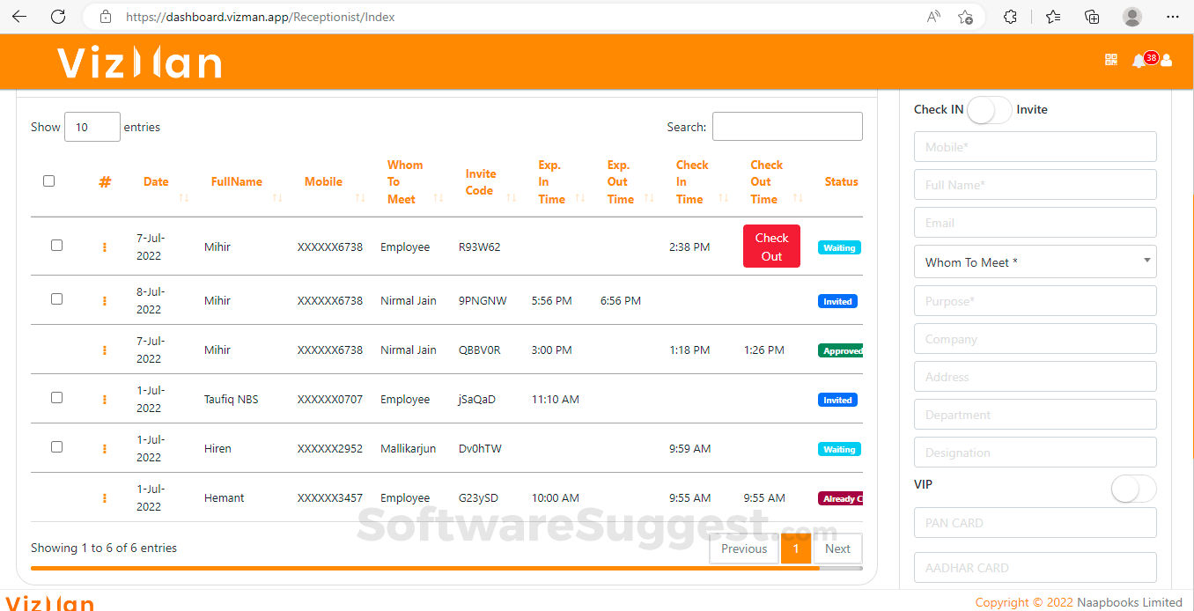This screenshot has width=1194, height=611.
Task: Click the # column header
Action: click(105, 182)
